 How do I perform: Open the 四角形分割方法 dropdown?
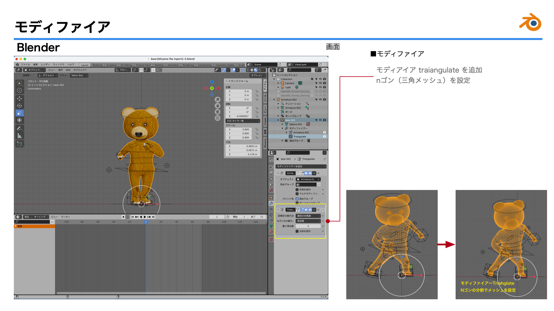click(308, 216)
